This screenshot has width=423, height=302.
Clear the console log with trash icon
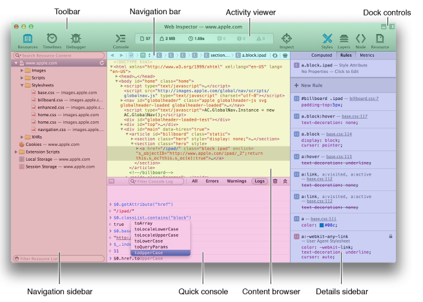click(275, 181)
